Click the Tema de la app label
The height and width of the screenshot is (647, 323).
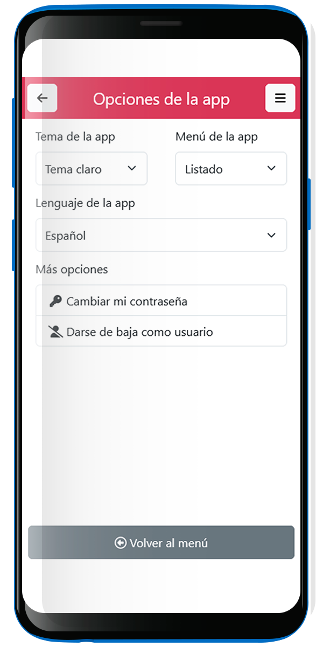coord(75,137)
